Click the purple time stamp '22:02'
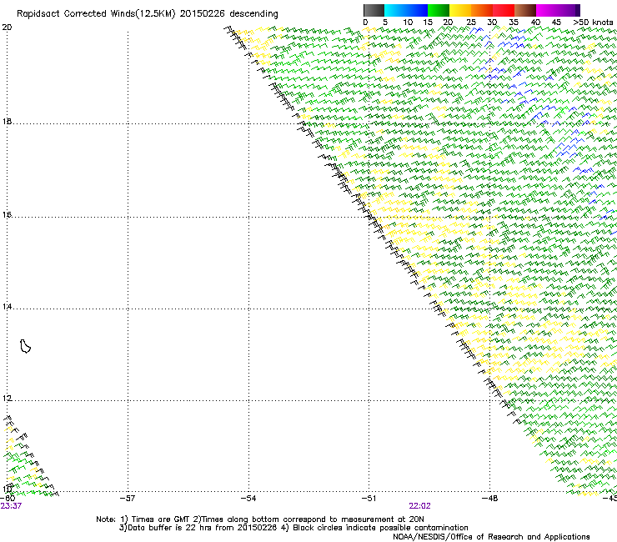Screen dimensions: 617x542 pos(419,506)
